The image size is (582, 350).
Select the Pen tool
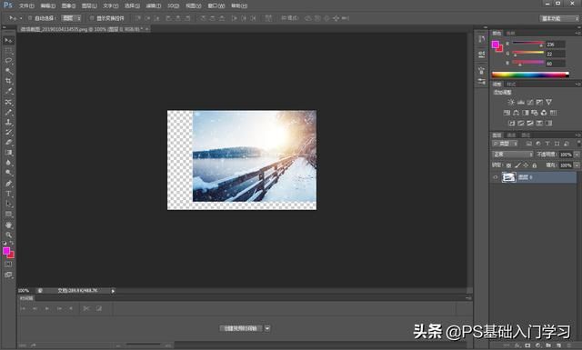coord(8,183)
